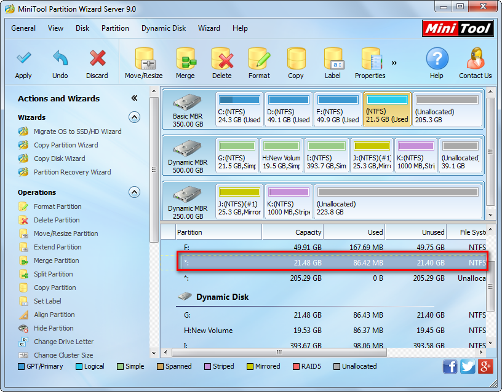The image size is (502, 392).
Task: Choose Format Partition operation
Action: [x=57, y=206]
